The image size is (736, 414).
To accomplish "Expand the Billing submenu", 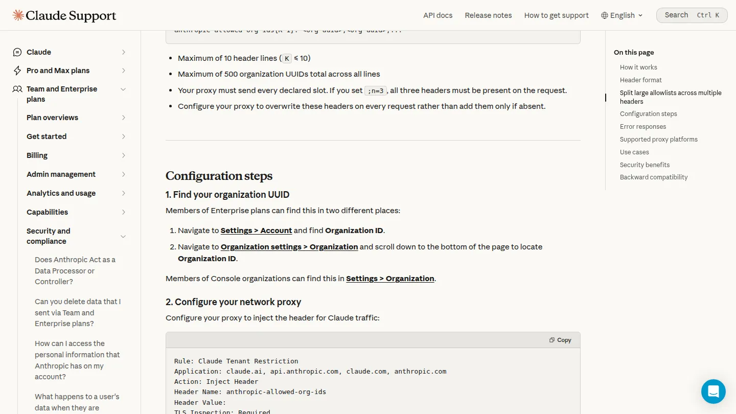I will [x=124, y=155].
